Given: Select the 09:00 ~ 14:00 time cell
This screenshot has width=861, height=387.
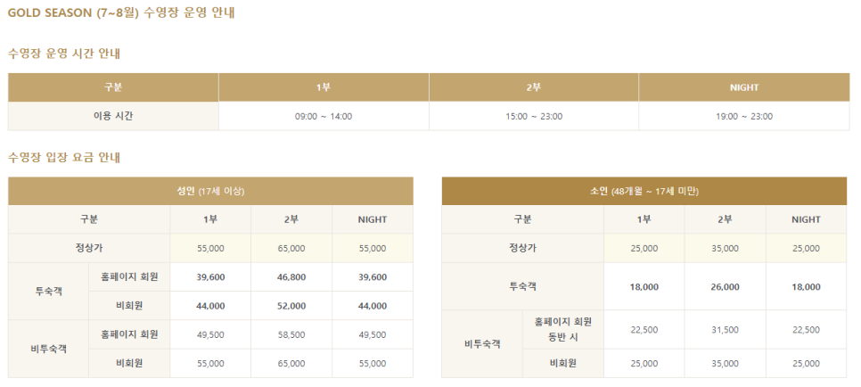Looking at the screenshot, I should [323, 117].
